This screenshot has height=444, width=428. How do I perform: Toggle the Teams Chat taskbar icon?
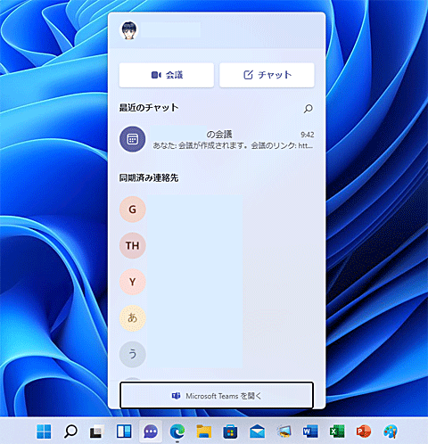click(151, 432)
